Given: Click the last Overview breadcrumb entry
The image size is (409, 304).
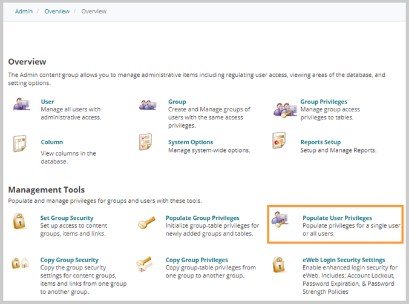Looking at the screenshot, I should [94, 12].
